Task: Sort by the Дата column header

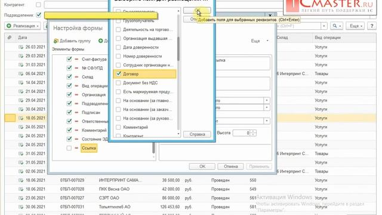Action: tap(23, 38)
